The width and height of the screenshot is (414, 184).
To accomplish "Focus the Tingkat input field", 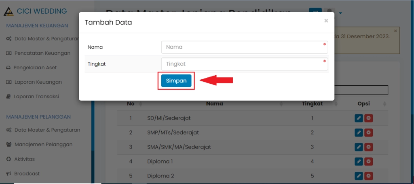I will pyautogui.click(x=244, y=64).
